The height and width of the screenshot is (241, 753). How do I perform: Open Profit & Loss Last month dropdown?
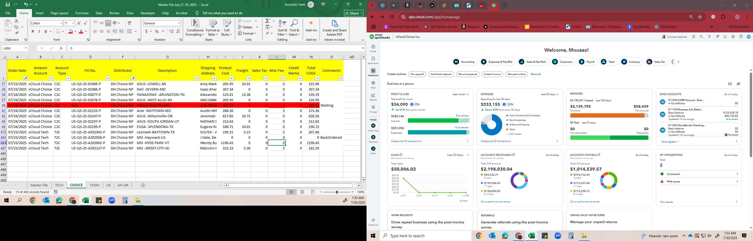[461, 94]
